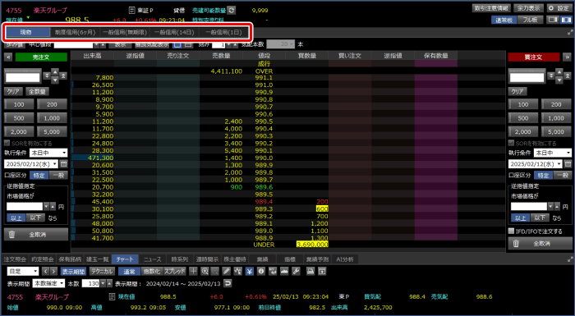
Task: Open the sell-side date calendar icon
Action: click(64, 163)
